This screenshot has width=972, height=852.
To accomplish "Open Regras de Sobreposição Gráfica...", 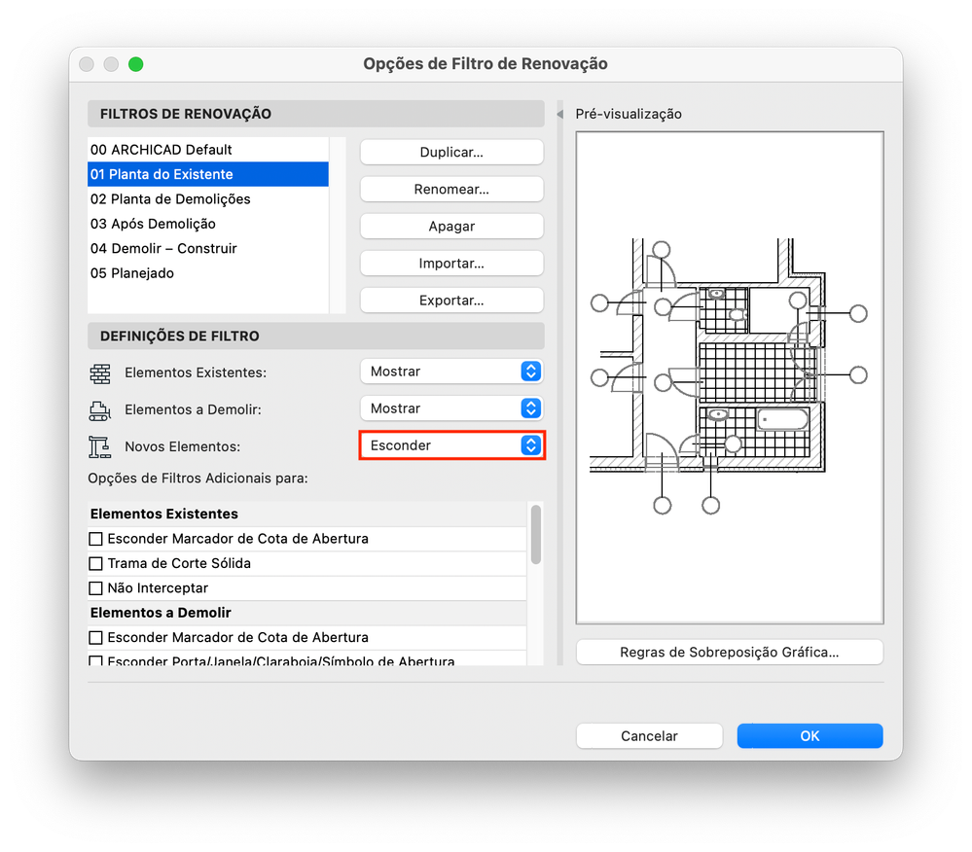I will coord(729,653).
